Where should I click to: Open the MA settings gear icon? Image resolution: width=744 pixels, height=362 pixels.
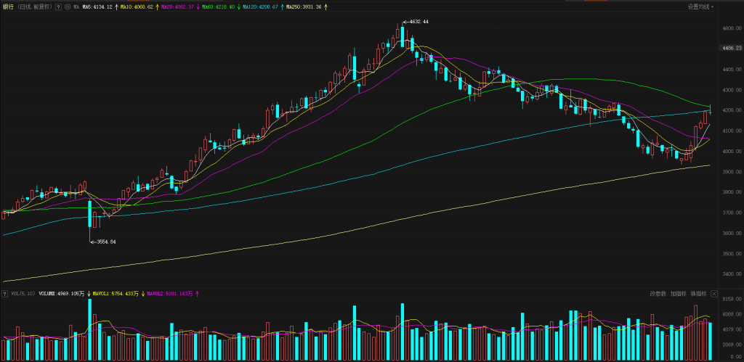point(67,7)
